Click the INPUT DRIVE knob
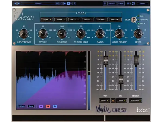Screen dimensions: 163x122 [x=24, y=34]
